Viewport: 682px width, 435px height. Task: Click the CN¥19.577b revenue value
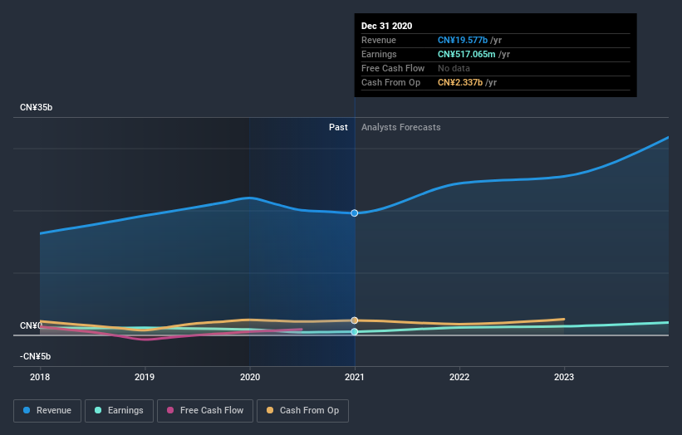click(x=463, y=40)
